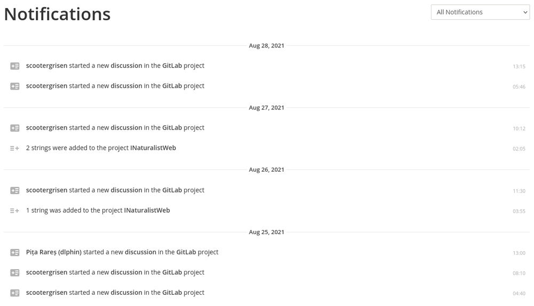Open the All Notifications dropdown
Image resolution: width=534 pixels, height=306 pixels.
pos(480,12)
